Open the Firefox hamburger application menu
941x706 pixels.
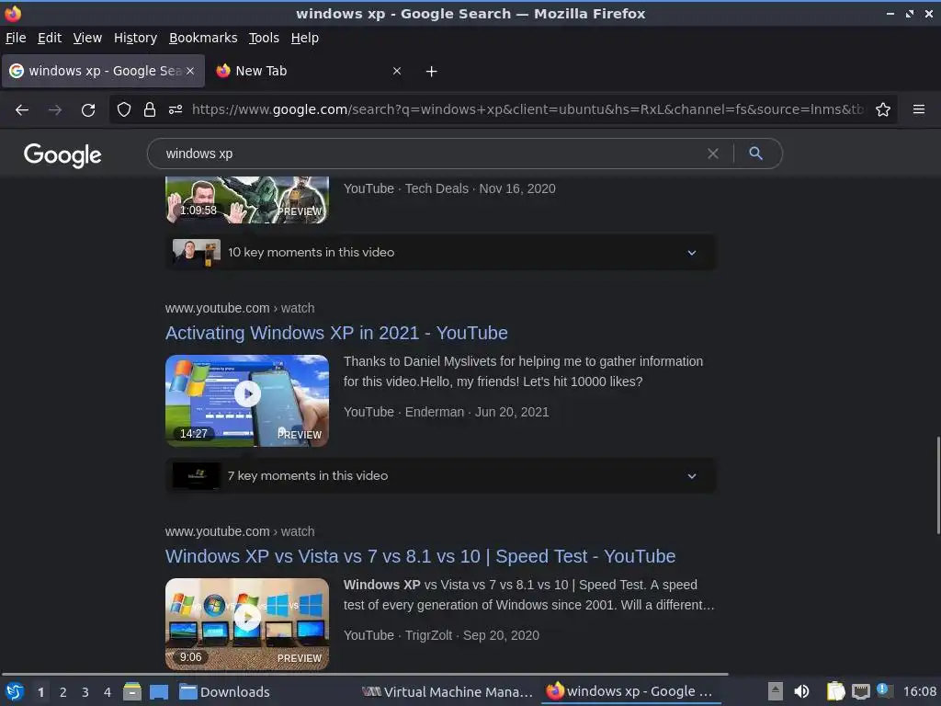pyautogui.click(x=919, y=109)
